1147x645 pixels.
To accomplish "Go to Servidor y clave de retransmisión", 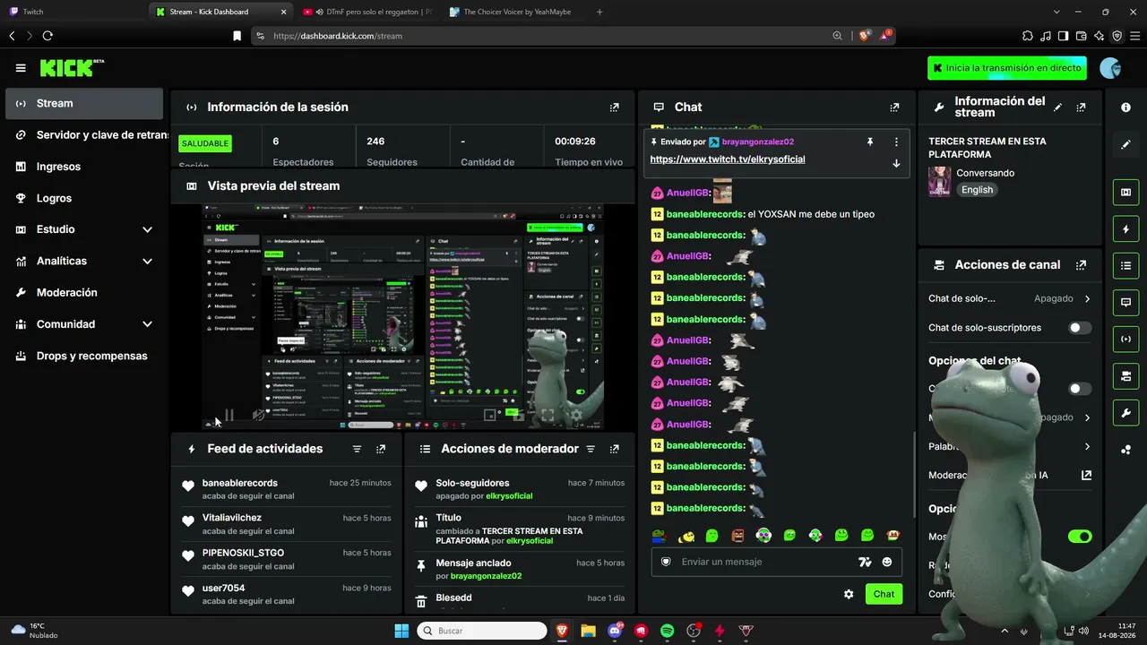I will tap(85, 135).
